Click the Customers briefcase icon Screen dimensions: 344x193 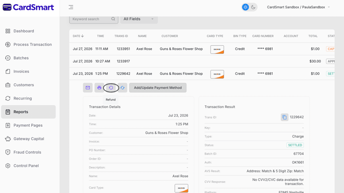[x=8, y=85]
